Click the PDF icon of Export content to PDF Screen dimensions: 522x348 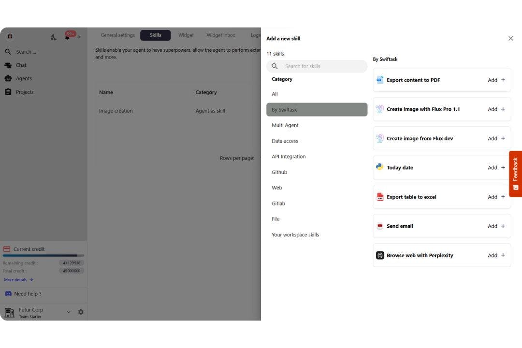click(380, 80)
